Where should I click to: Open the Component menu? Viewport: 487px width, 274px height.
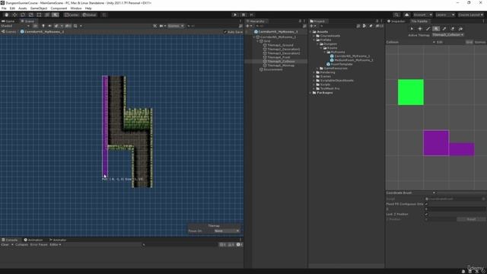[x=59, y=8]
